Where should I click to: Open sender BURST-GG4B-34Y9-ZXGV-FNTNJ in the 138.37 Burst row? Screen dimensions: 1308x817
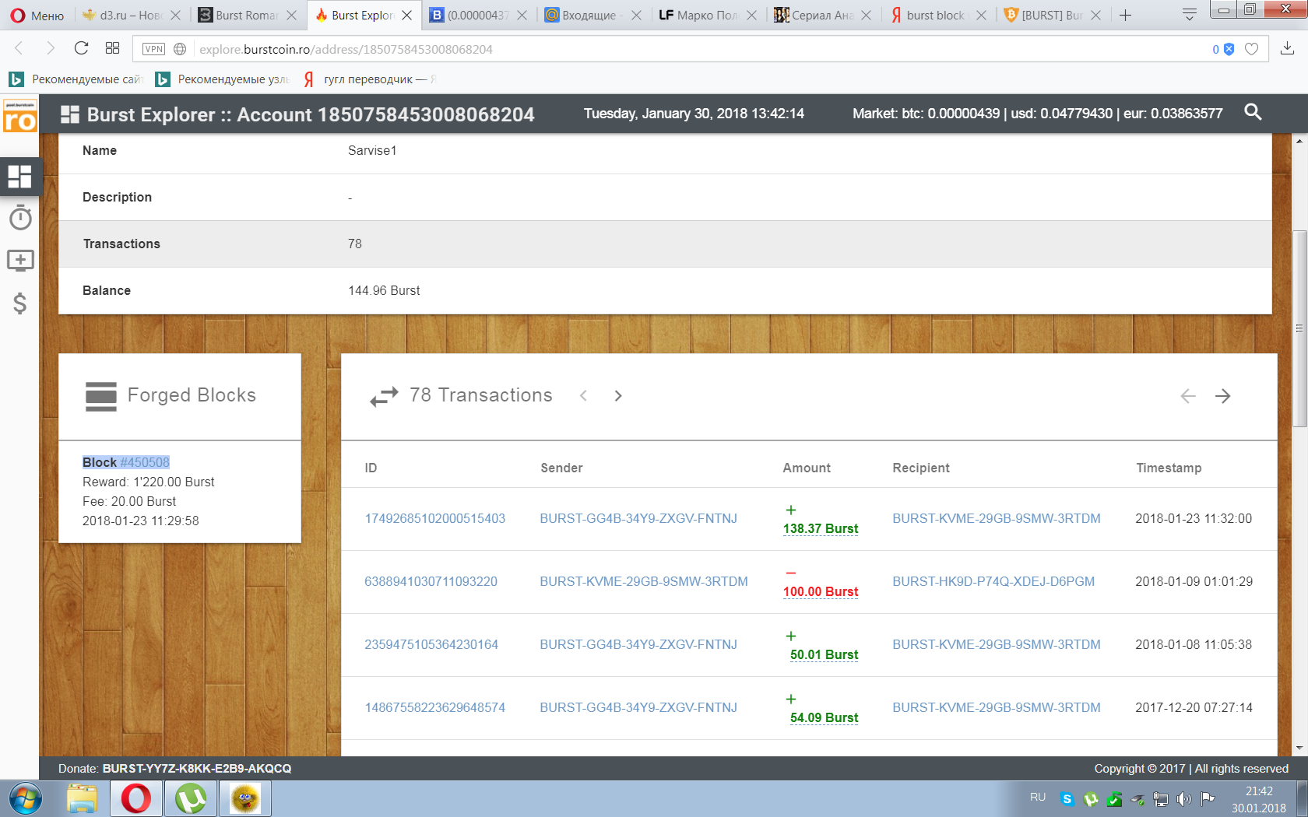(x=638, y=518)
